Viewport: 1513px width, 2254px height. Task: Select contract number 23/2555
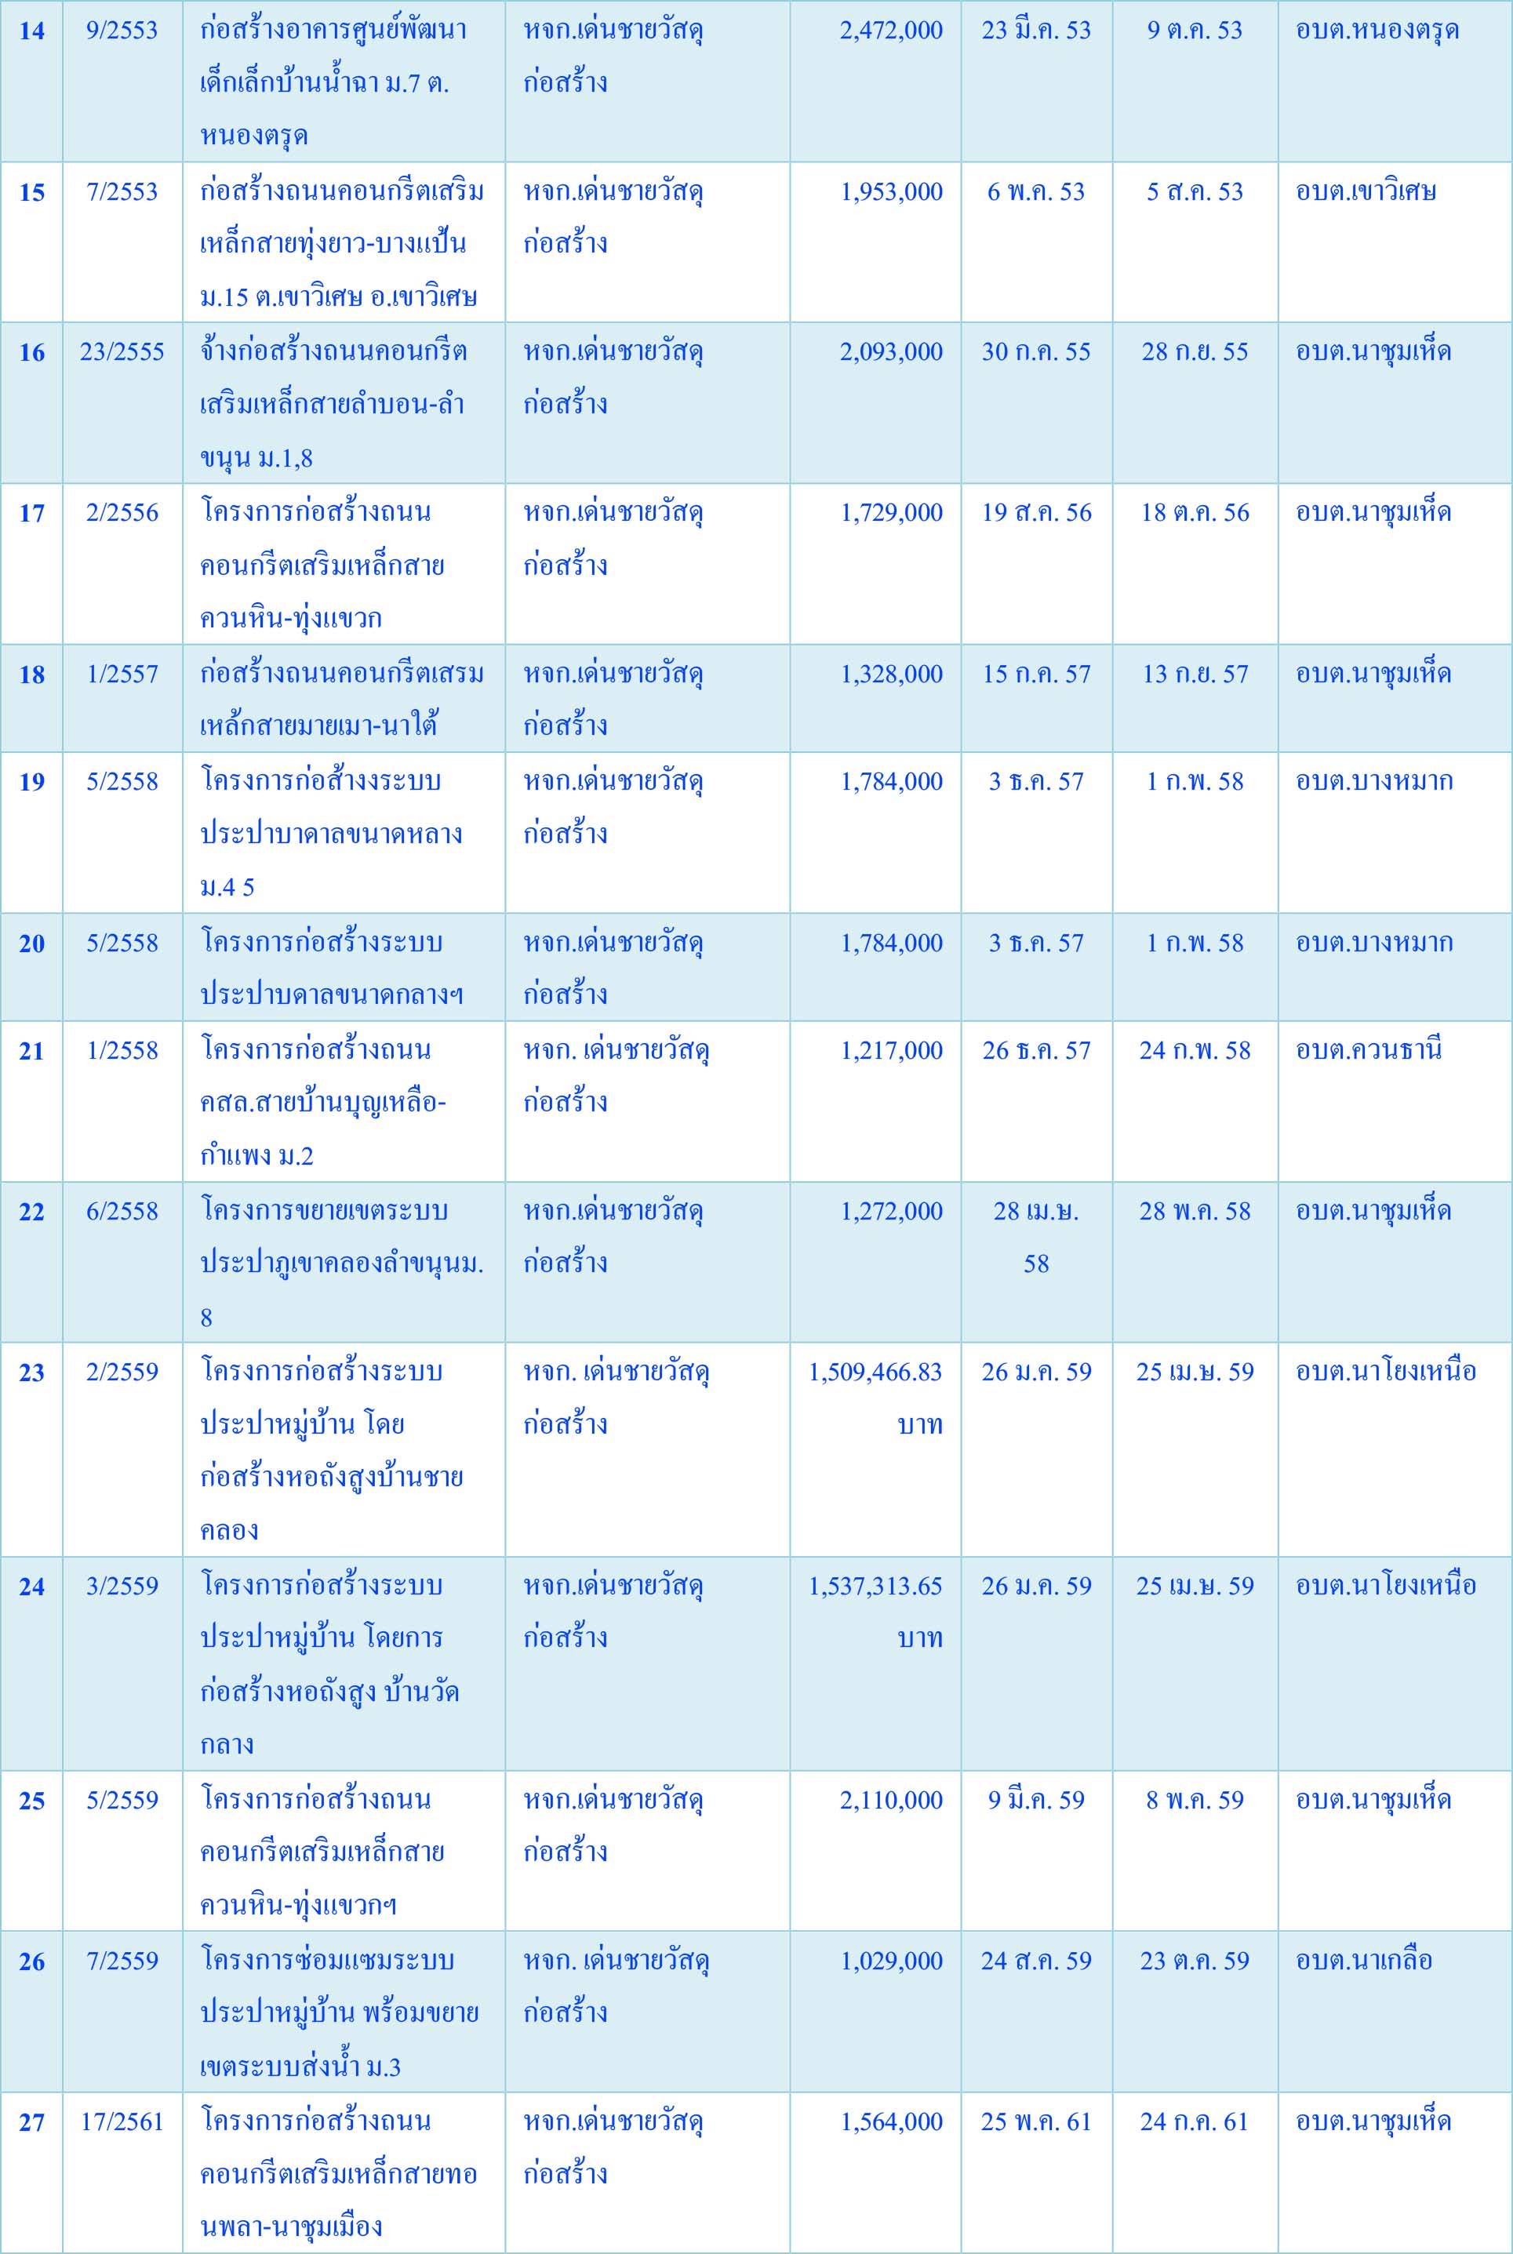pos(122,352)
